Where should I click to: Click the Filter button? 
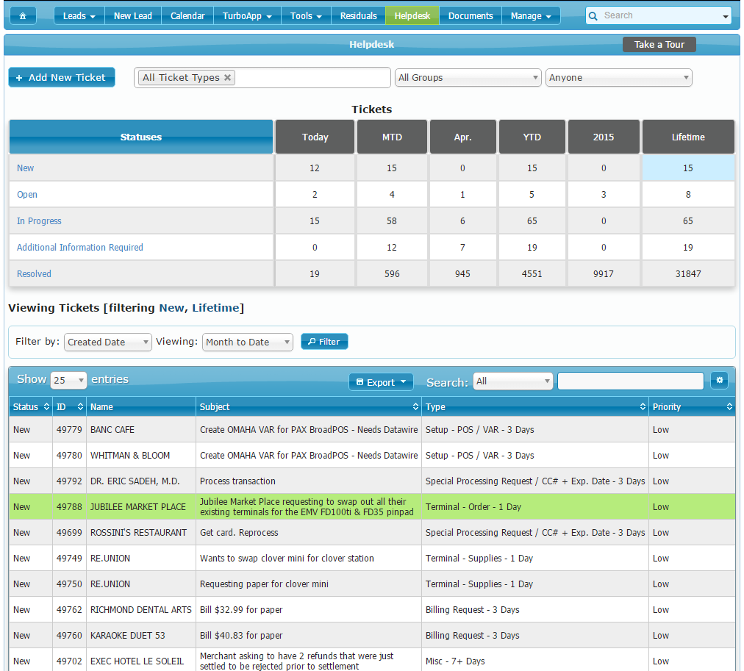click(x=324, y=342)
